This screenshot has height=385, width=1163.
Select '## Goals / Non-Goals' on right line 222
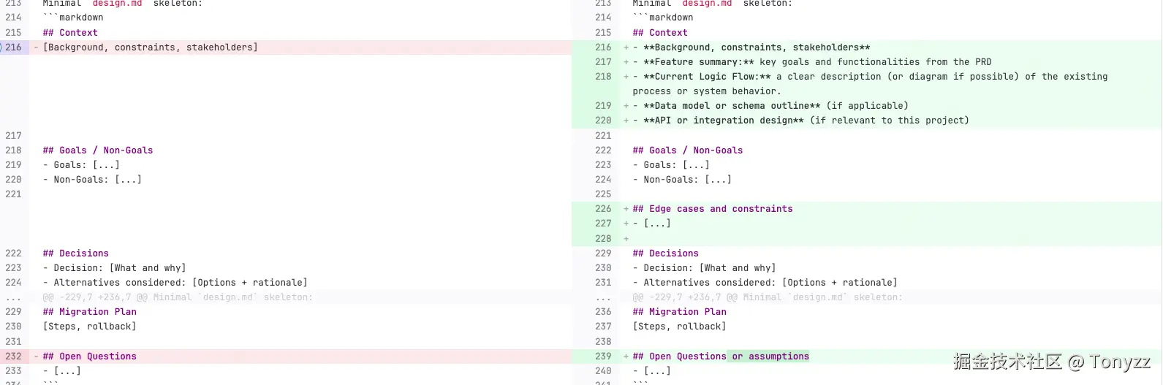(x=688, y=150)
